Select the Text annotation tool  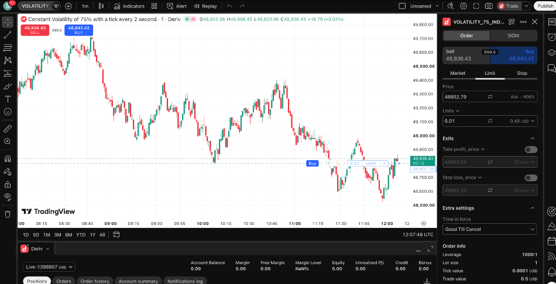click(8, 99)
